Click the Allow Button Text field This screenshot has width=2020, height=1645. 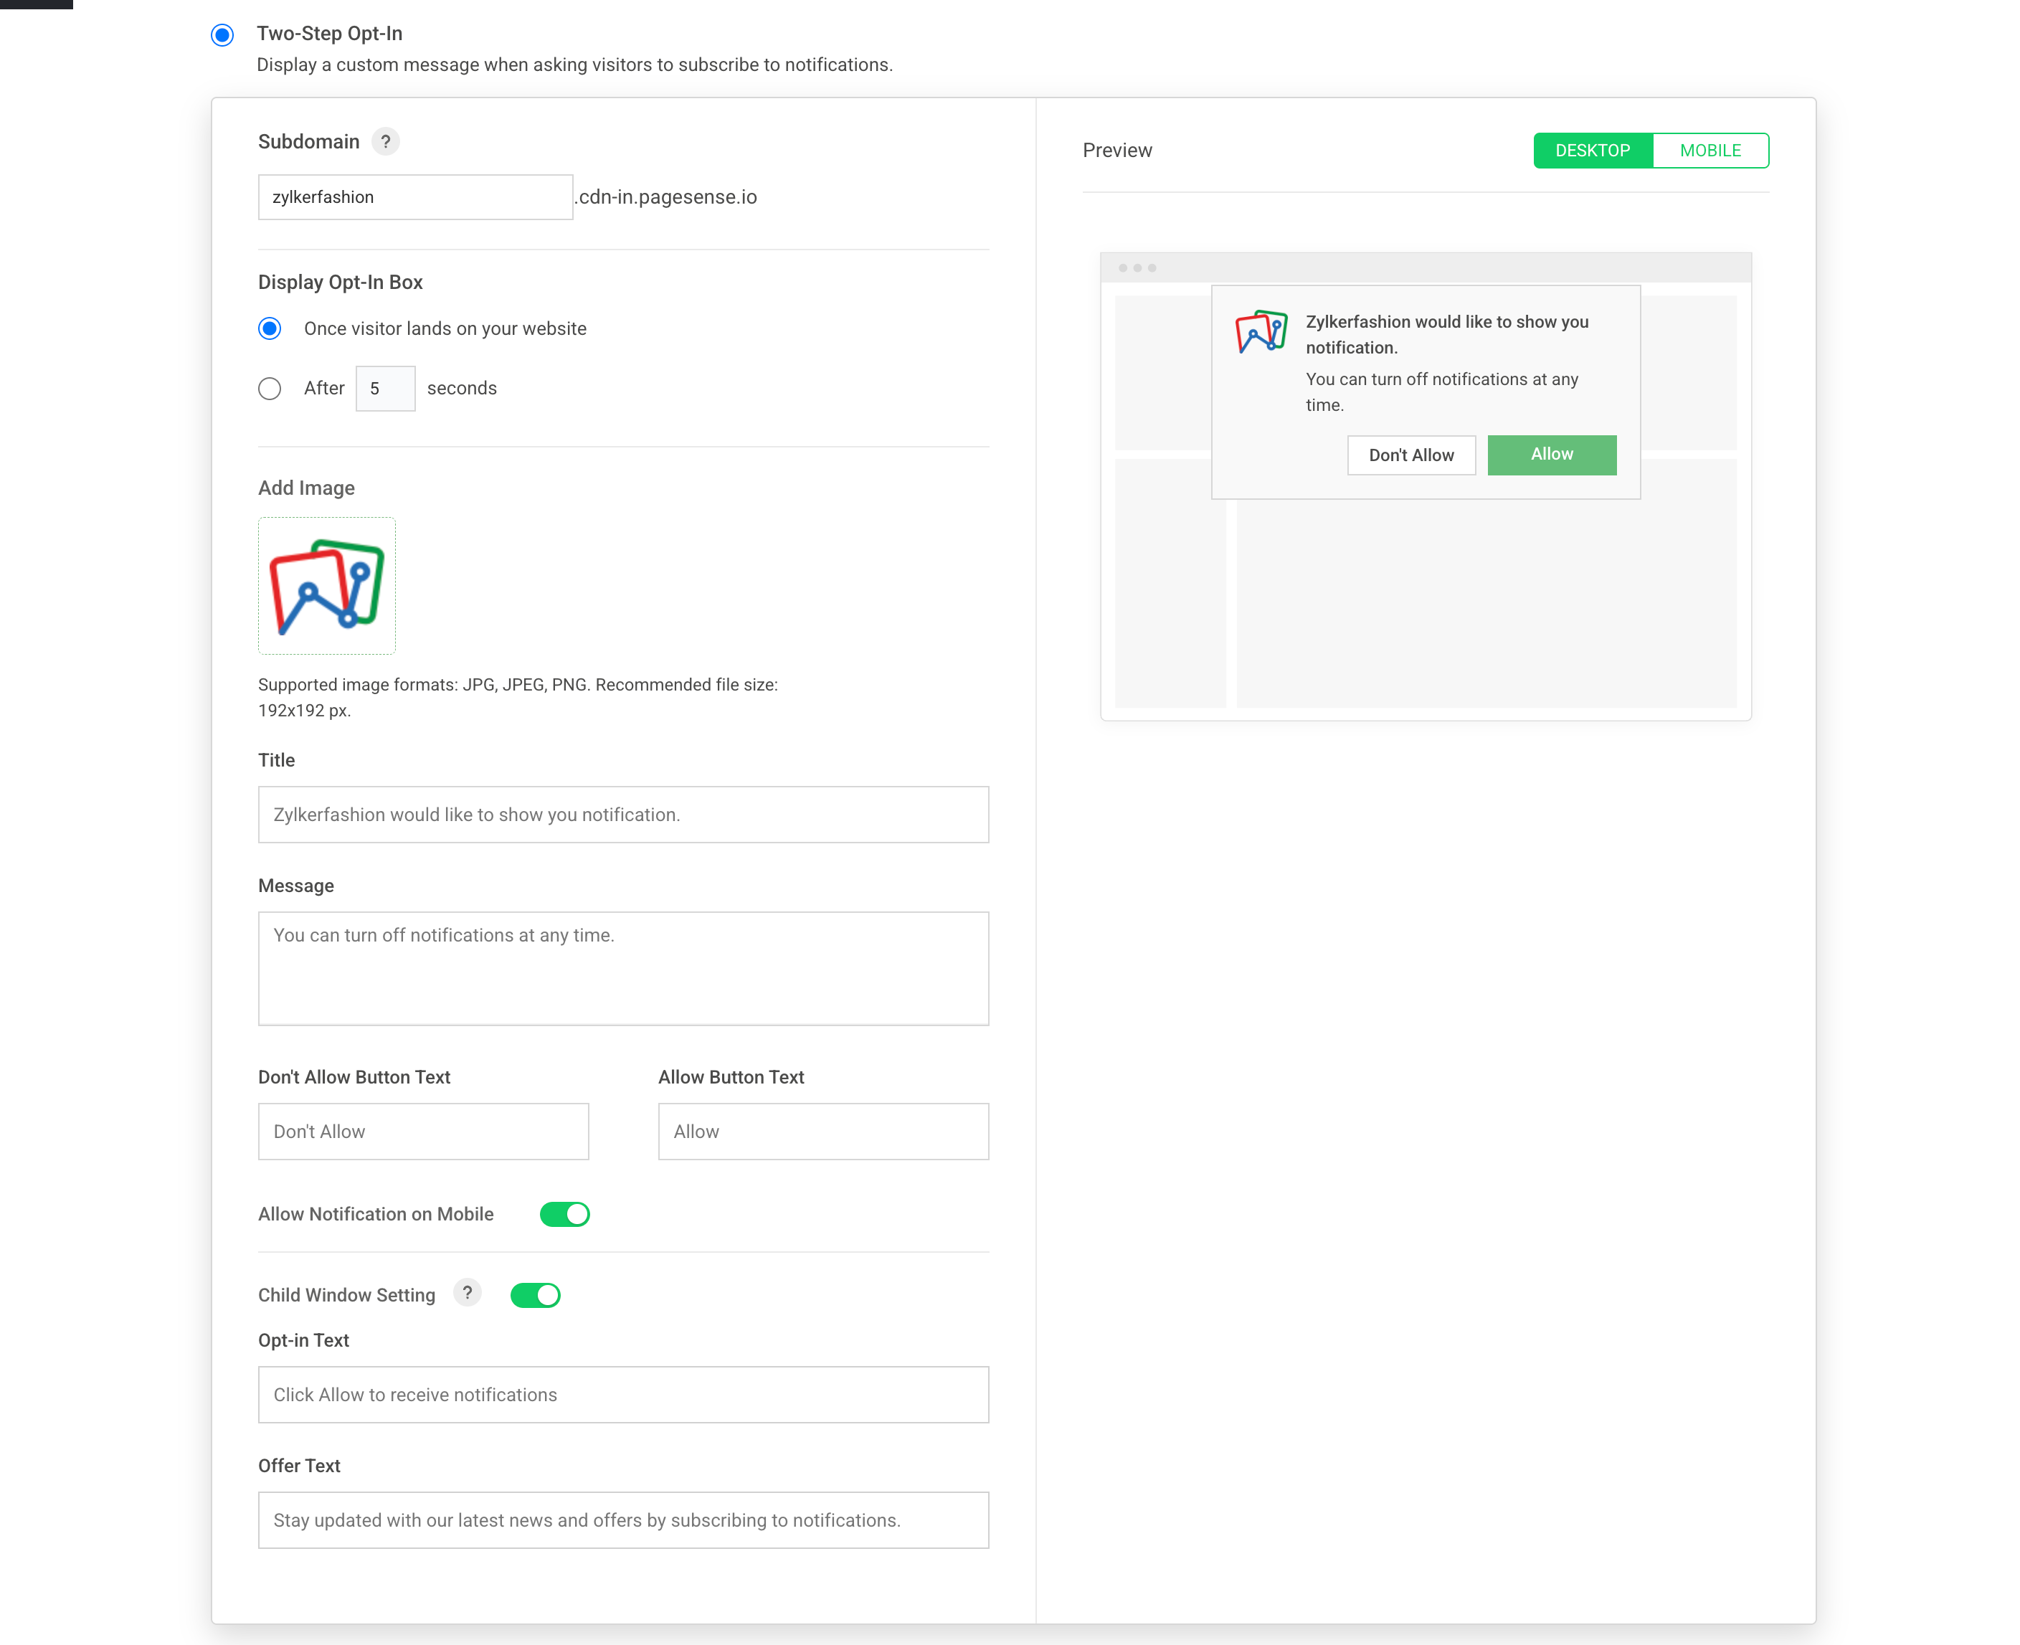[x=822, y=1132]
